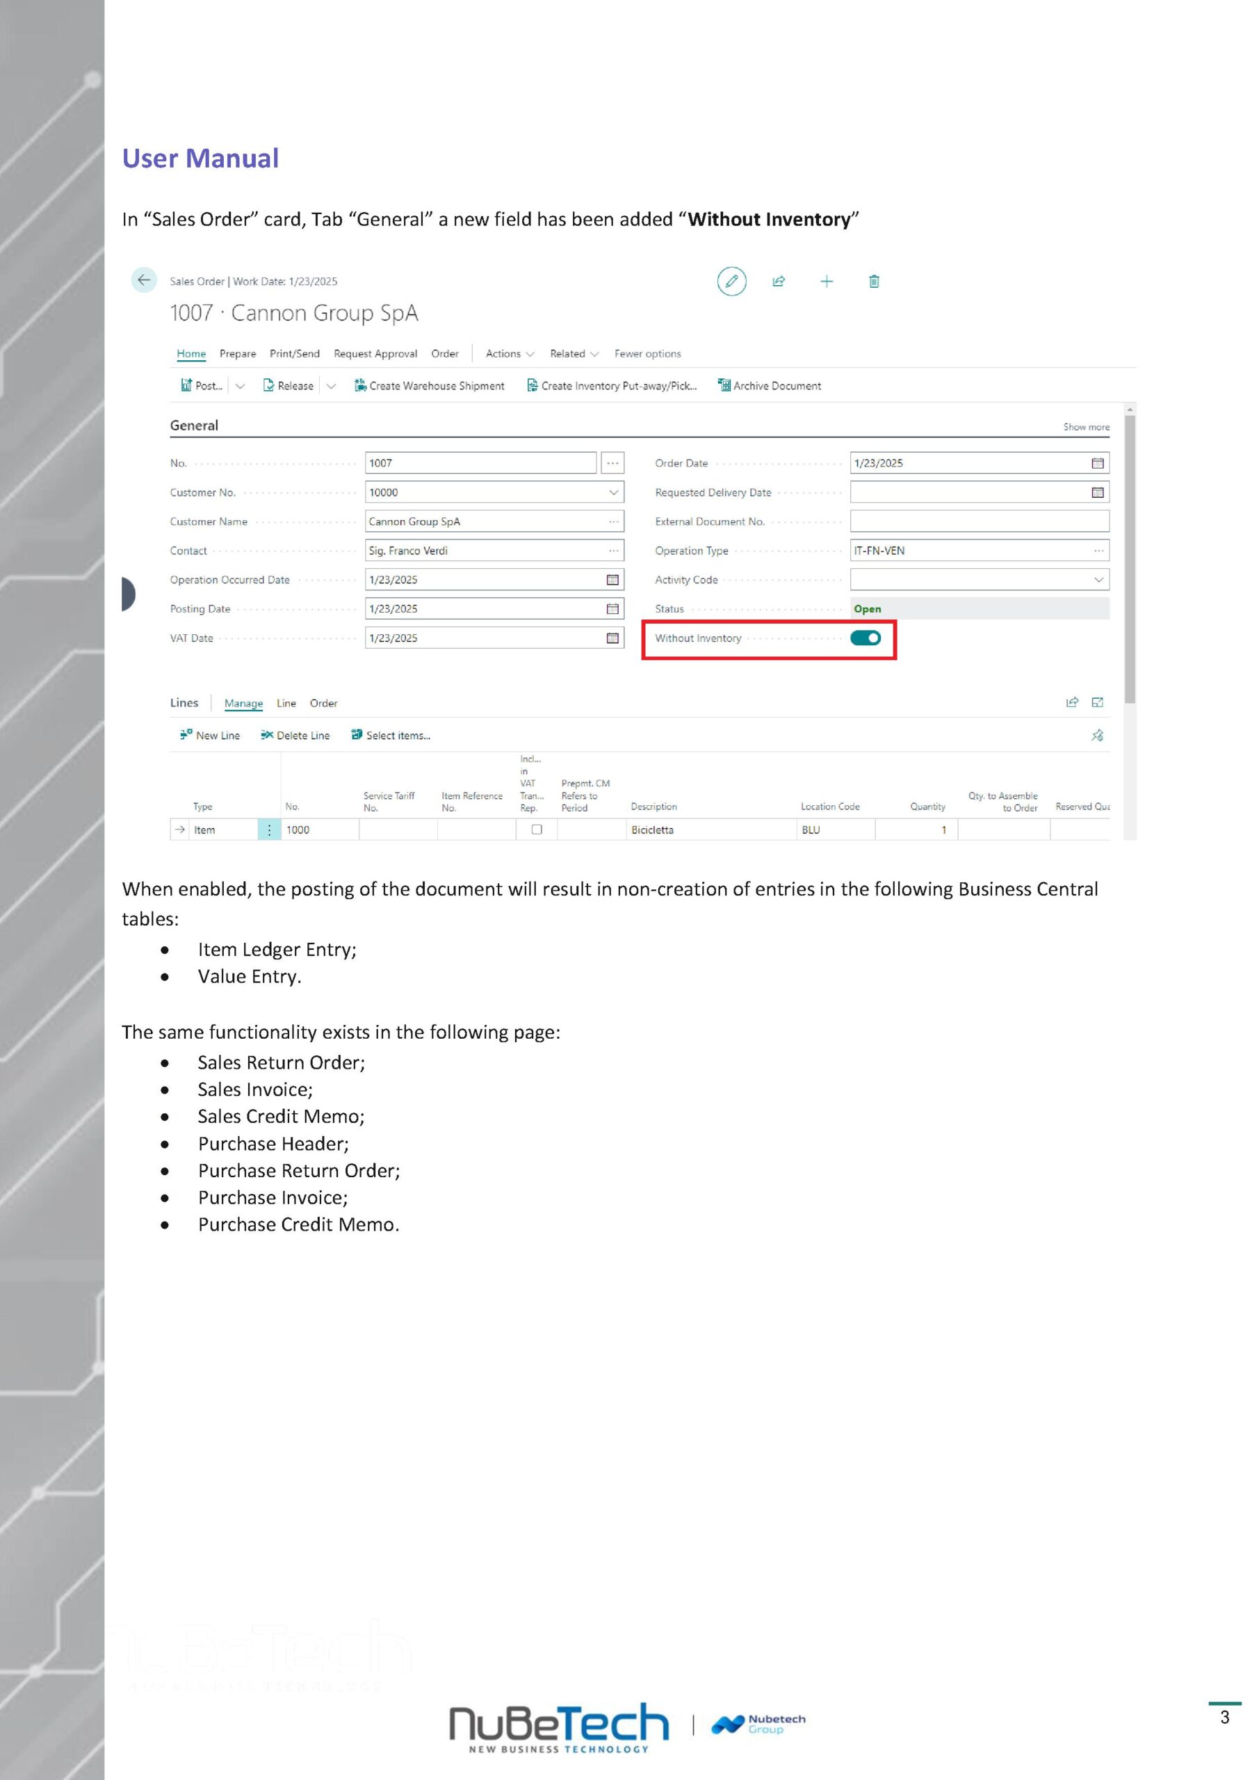Screen dimensions: 1259x1780
Task: Select the Order tab in action bar
Action: pos(445,353)
